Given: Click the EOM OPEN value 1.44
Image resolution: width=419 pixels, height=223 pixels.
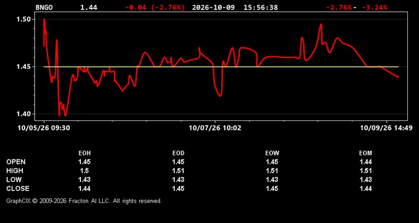Looking at the screenshot, I should pos(365,162).
